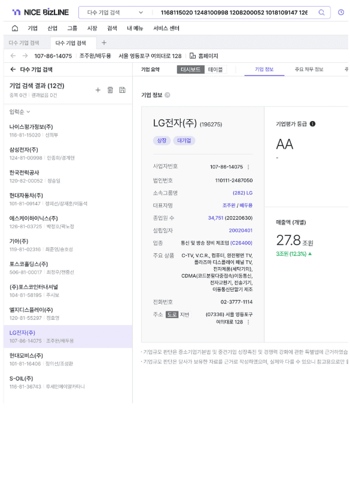Open the 홈페이지 building icon link
The image size is (350, 479).
pos(204,56)
